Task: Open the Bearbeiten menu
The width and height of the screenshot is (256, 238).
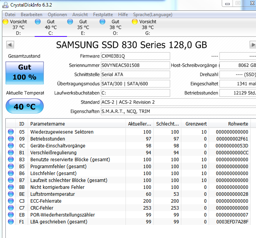Action: pyautogui.click(x=32, y=15)
